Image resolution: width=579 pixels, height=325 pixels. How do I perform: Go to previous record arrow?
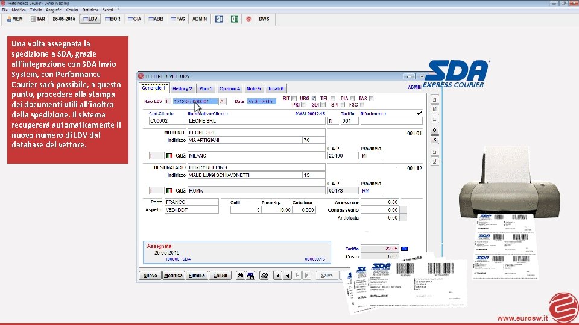point(287,276)
